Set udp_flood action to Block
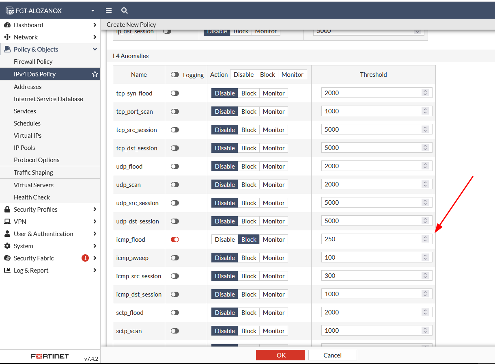Viewport: 495px width, 364px height. click(249, 166)
